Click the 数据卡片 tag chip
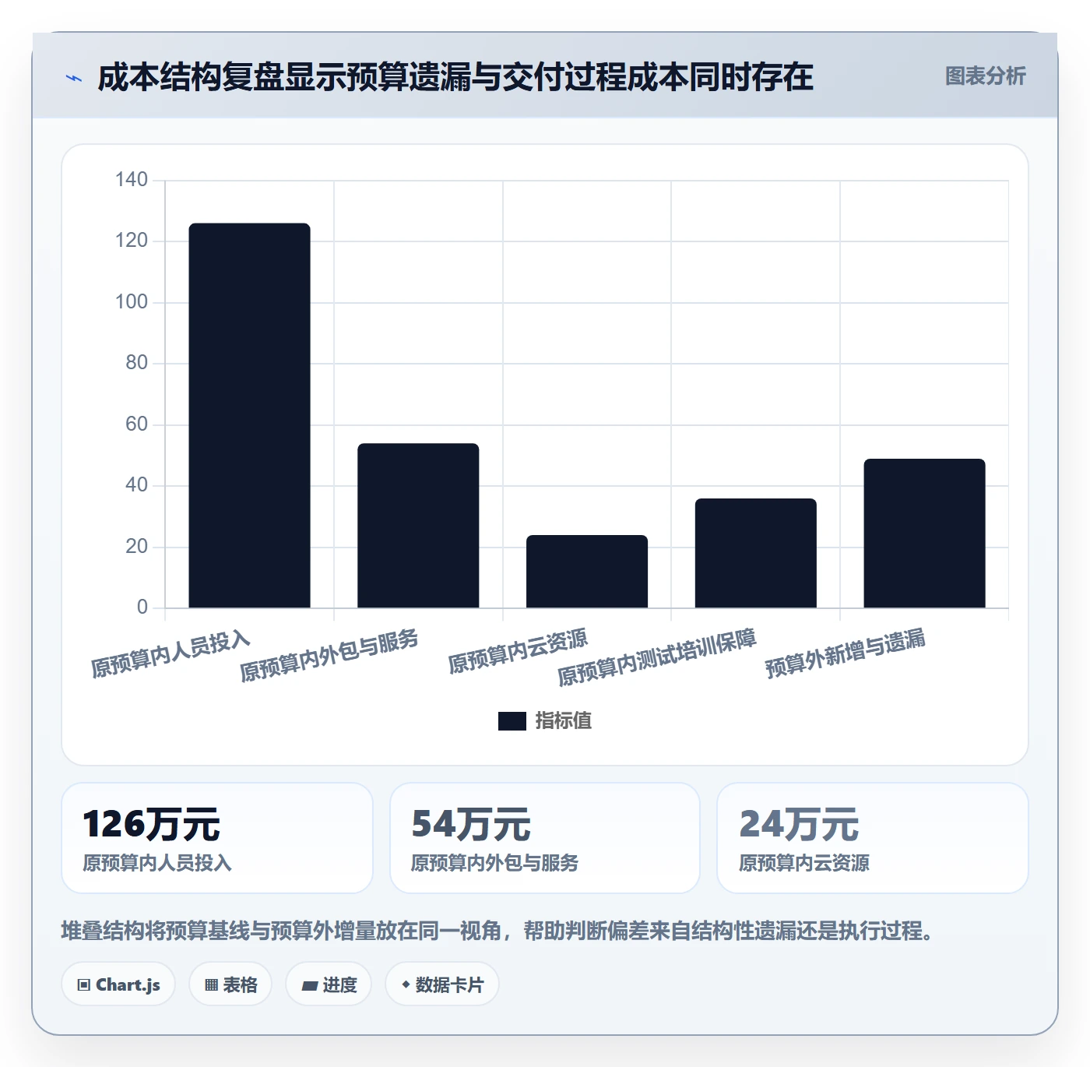This screenshot has height=1067, width=1090. [442, 984]
